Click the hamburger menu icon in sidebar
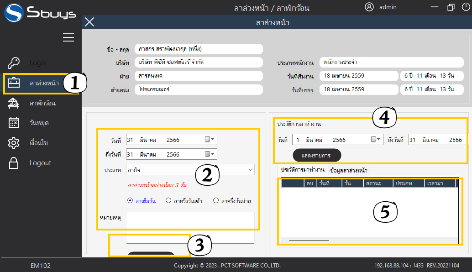Image resolution: width=472 pixels, height=272 pixels. pos(68,37)
